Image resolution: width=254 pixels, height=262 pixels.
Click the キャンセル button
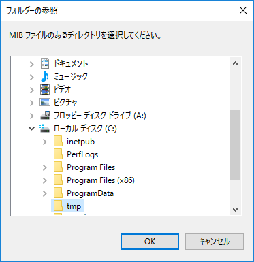[215, 242]
